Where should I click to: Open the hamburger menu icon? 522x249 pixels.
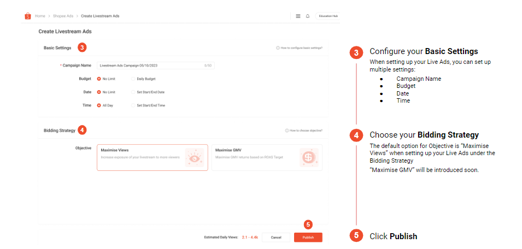298,16
